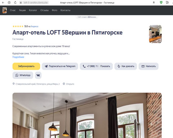Image resolution: width=173 pixels, height=138 pixels.
Task: Open the green shield protection icon
Action: click(161, 3)
